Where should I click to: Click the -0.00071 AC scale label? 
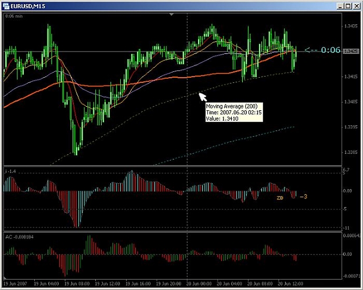(x=351, y=276)
